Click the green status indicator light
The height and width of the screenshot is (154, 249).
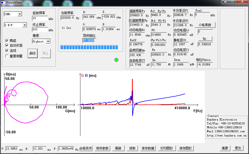[116, 60]
